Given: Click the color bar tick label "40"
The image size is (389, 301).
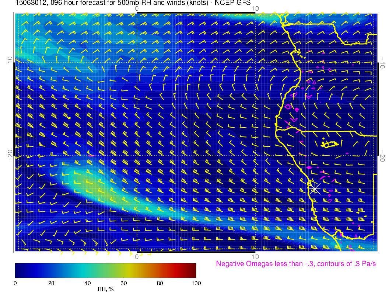Looking at the screenshot, I should tap(87, 283).
